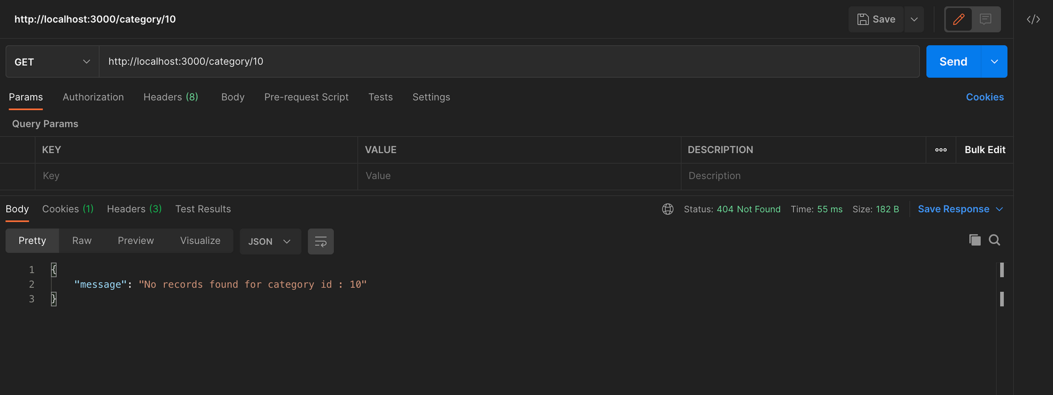Switch response view to Raw

[x=82, y=241]
